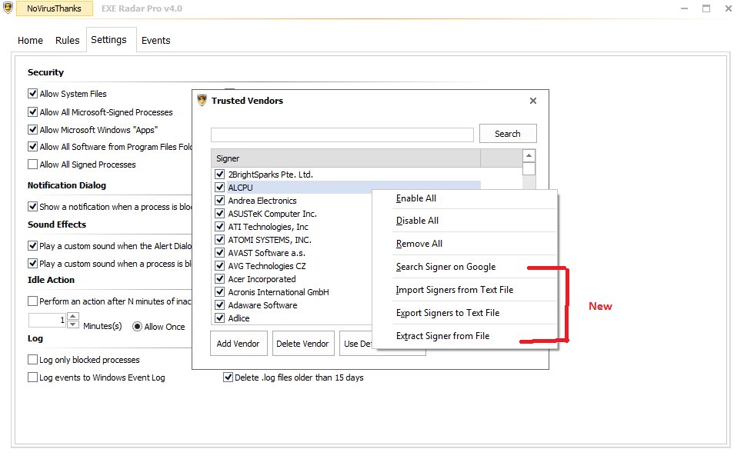Select the Allow Once radio button
744x459 pixels.
coord(138,327)
